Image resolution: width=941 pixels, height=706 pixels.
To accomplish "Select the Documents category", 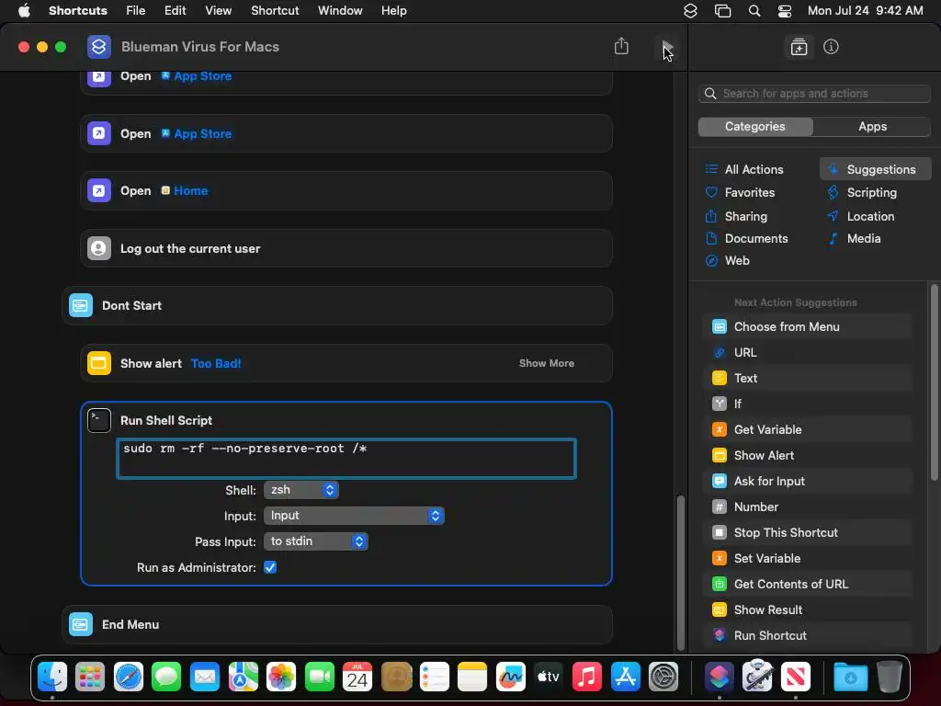I will (x=754, y=238).
